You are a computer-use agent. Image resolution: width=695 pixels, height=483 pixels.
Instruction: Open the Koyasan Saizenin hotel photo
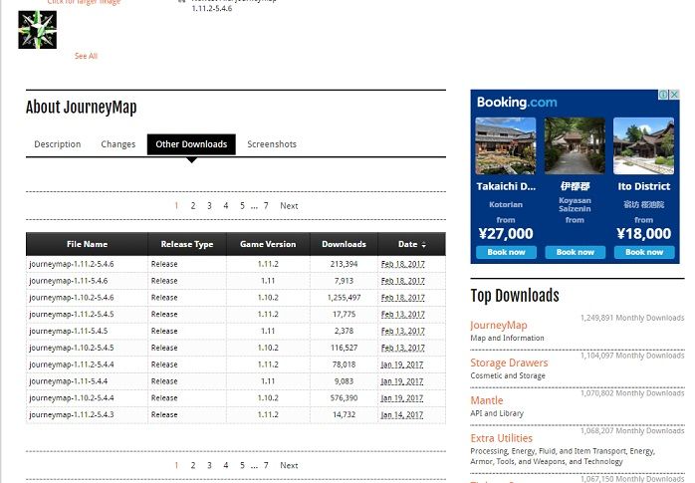pos(575,145)
